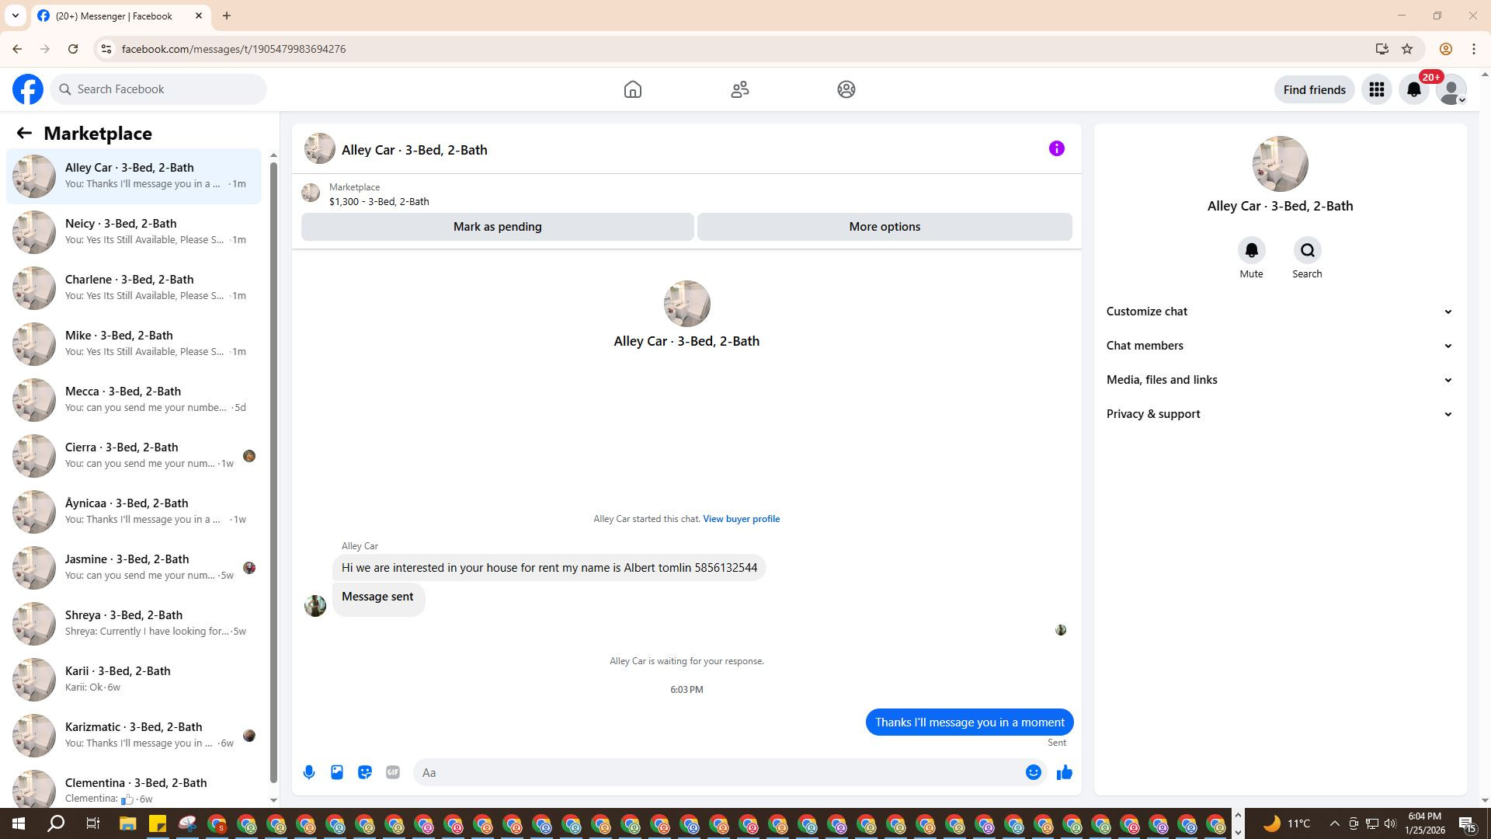
Task: Attach a photo file to the message
Action: 337,772
